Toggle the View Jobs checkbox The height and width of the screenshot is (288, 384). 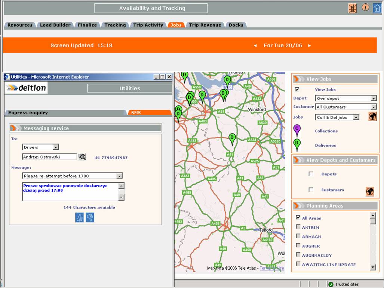(x=297, y=89)
